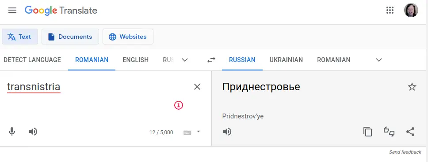This screenshot has height=162, width=428.
Task: Save translation with the star
Action: [x=412, y=87]
